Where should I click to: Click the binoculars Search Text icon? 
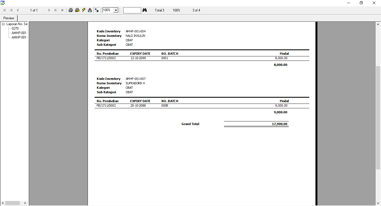pyautogui.click(x=144, y=10)
